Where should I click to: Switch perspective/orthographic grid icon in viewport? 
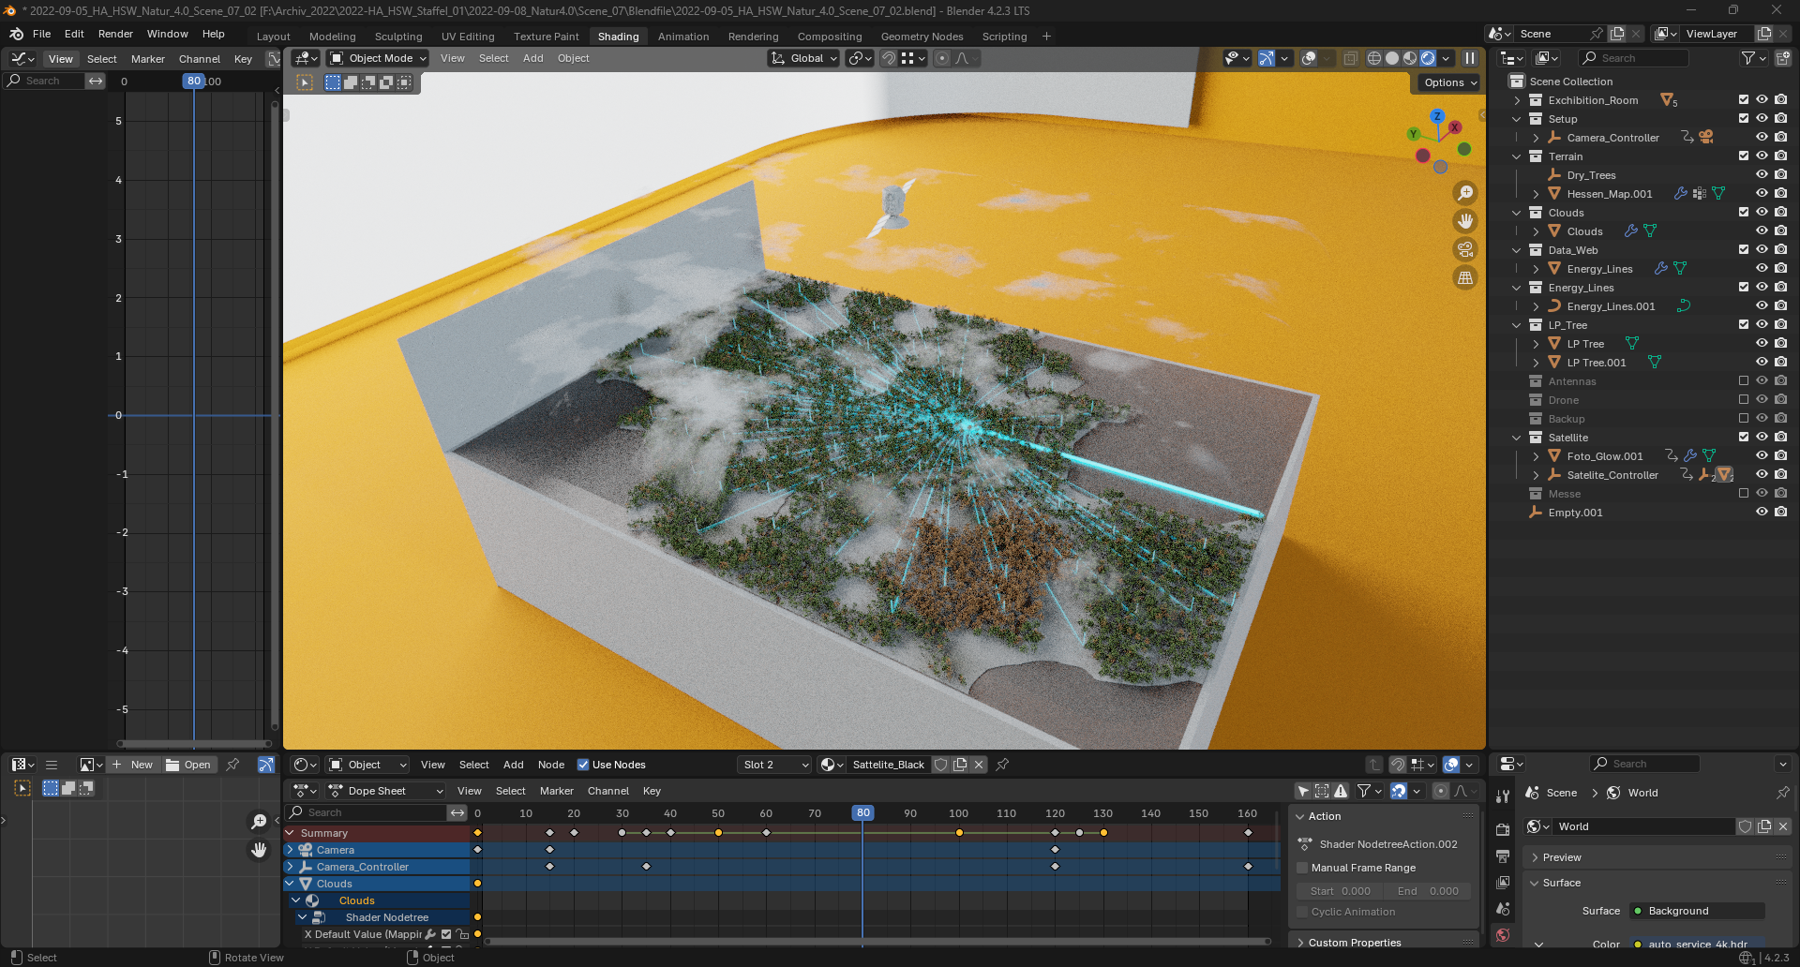pos(1465,277)
